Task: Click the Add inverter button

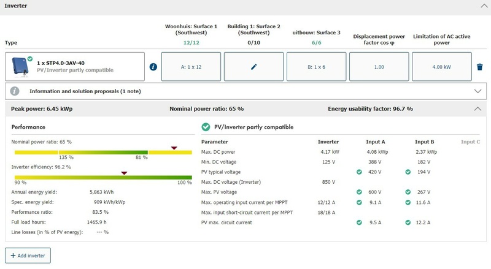Action: 28,255
